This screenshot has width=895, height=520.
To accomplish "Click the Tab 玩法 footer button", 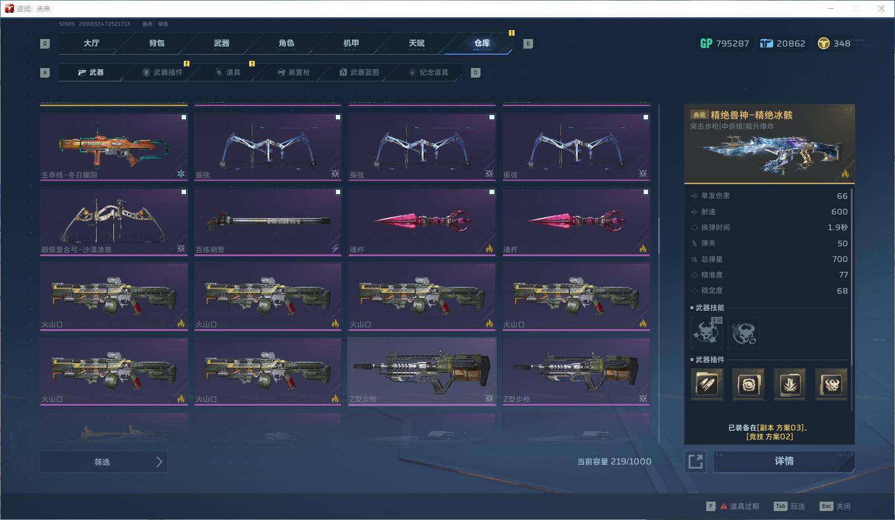I will pyautogui.click(x=789, y=506).
